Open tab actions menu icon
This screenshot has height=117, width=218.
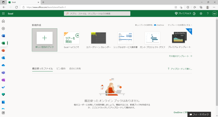click(x=3, y=2)
